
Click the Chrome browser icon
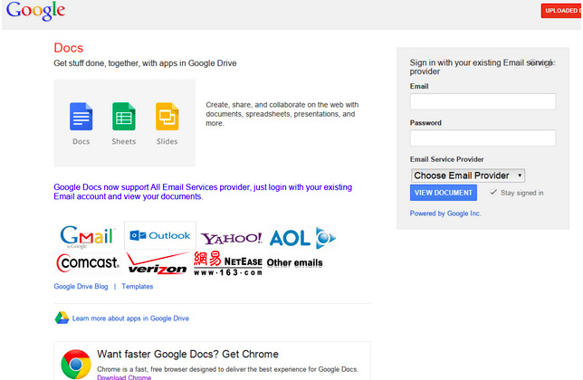pyautogui.click(x=75, y=364)
